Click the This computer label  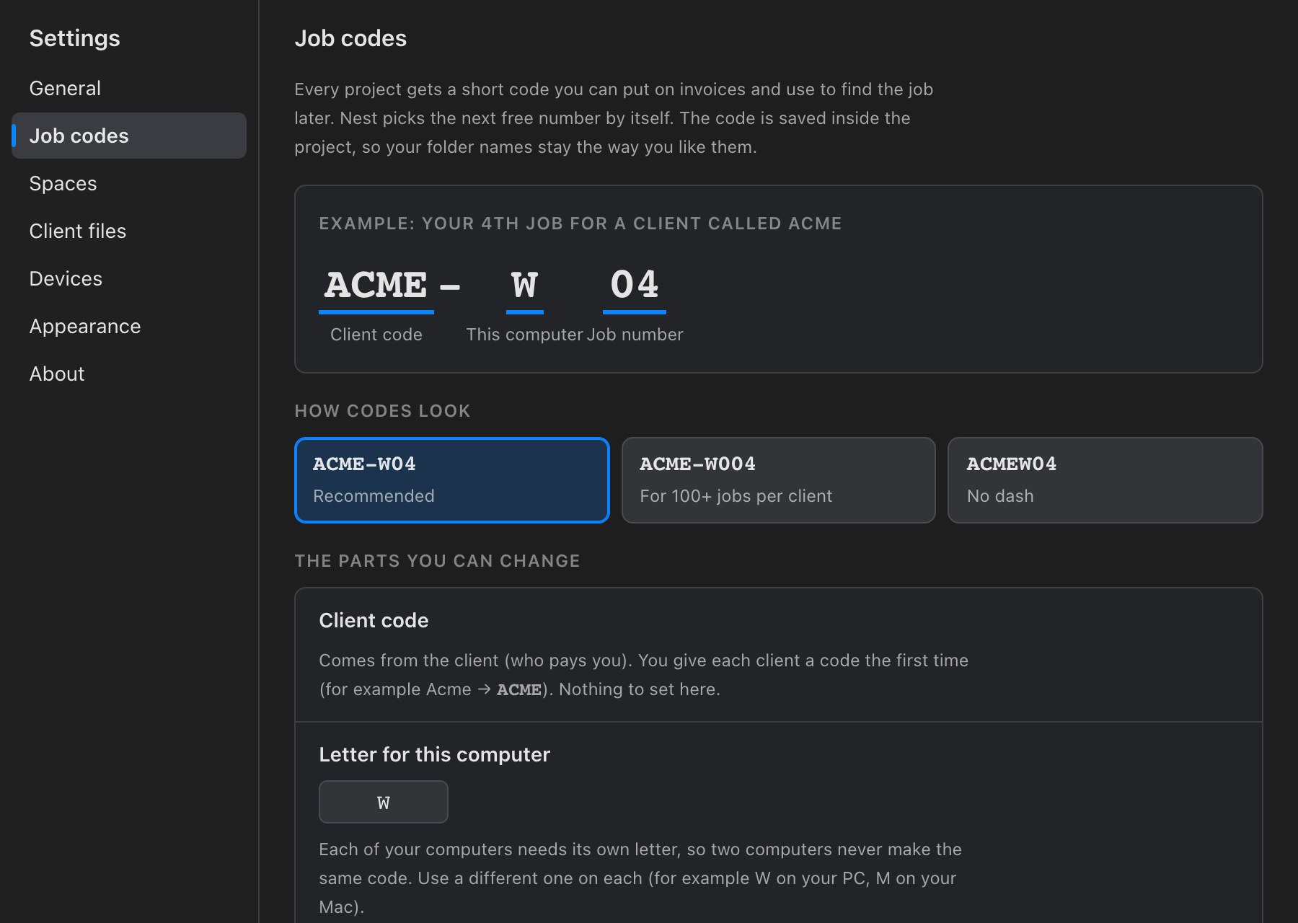524,335
